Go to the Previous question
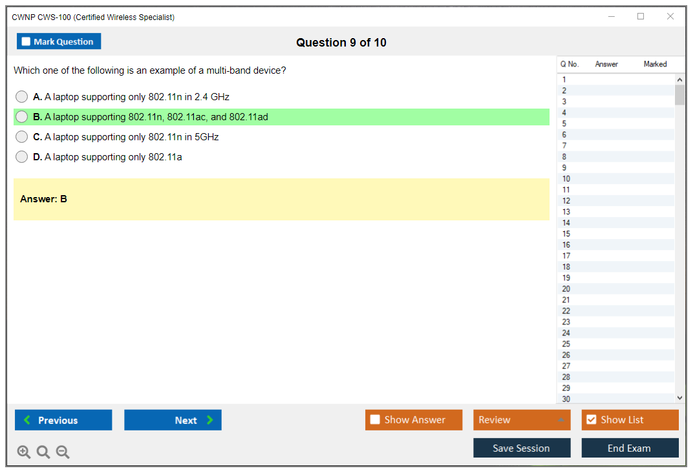This screenshot has width=695, height=475. pyautogui.click(x=63, y=420)
